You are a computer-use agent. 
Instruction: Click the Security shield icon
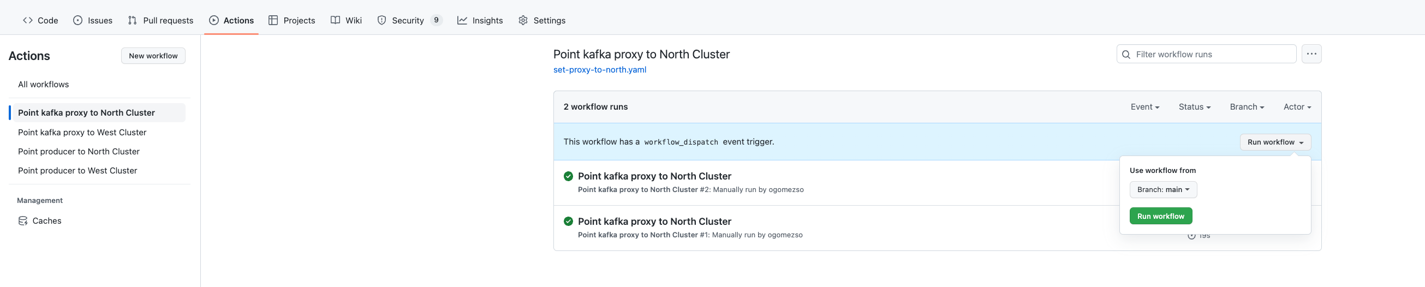click(381, 20)
